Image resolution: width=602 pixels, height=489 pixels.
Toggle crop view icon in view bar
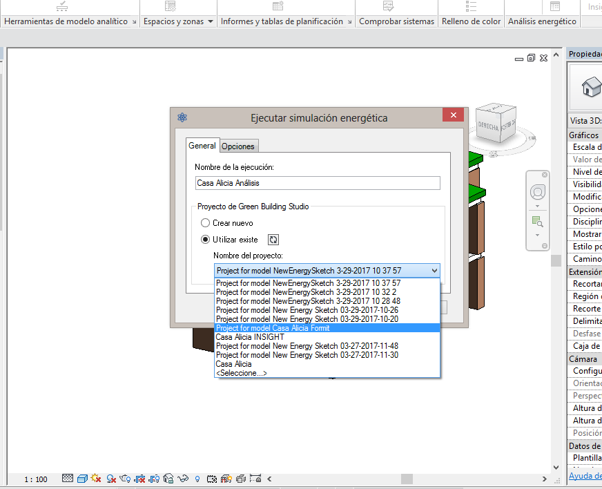pyautogui.click(x=139, y=479)
